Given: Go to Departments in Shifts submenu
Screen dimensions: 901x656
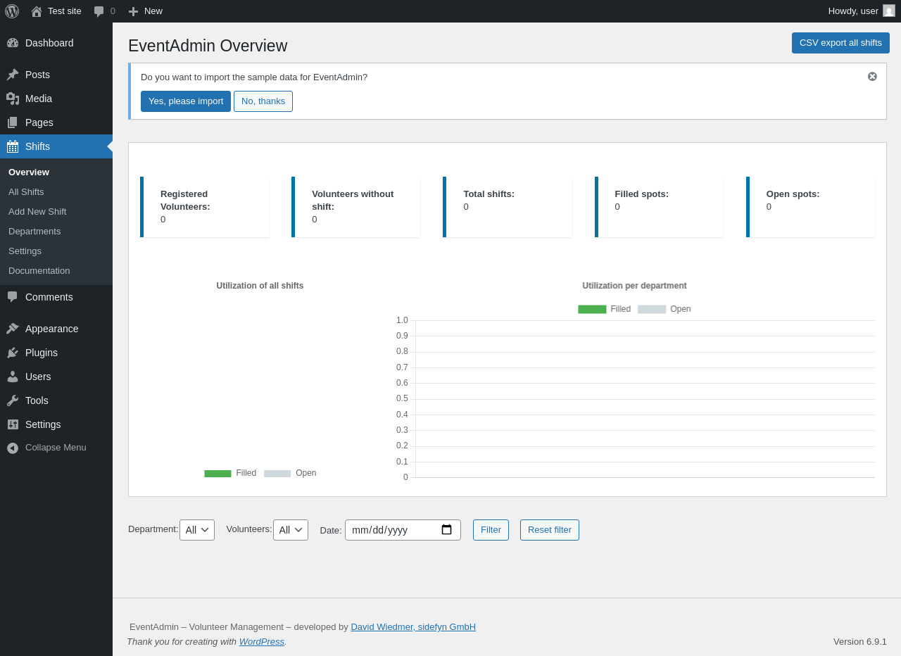Looking at the screenshot, I should [x=34, y=232].
